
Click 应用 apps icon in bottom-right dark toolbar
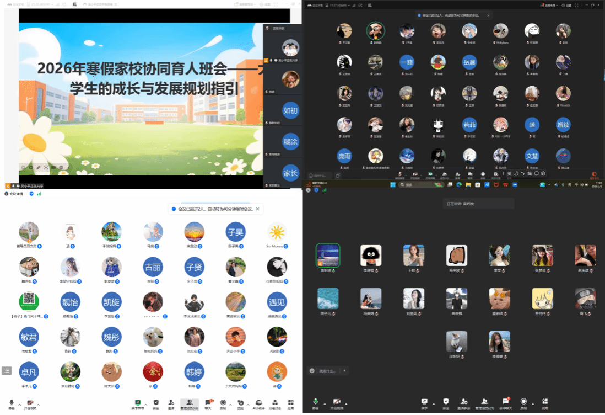click(545, 402)
